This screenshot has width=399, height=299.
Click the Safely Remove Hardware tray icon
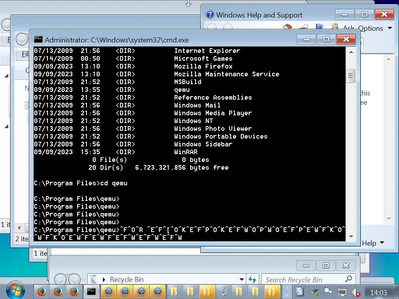click(x=314, y=292)
